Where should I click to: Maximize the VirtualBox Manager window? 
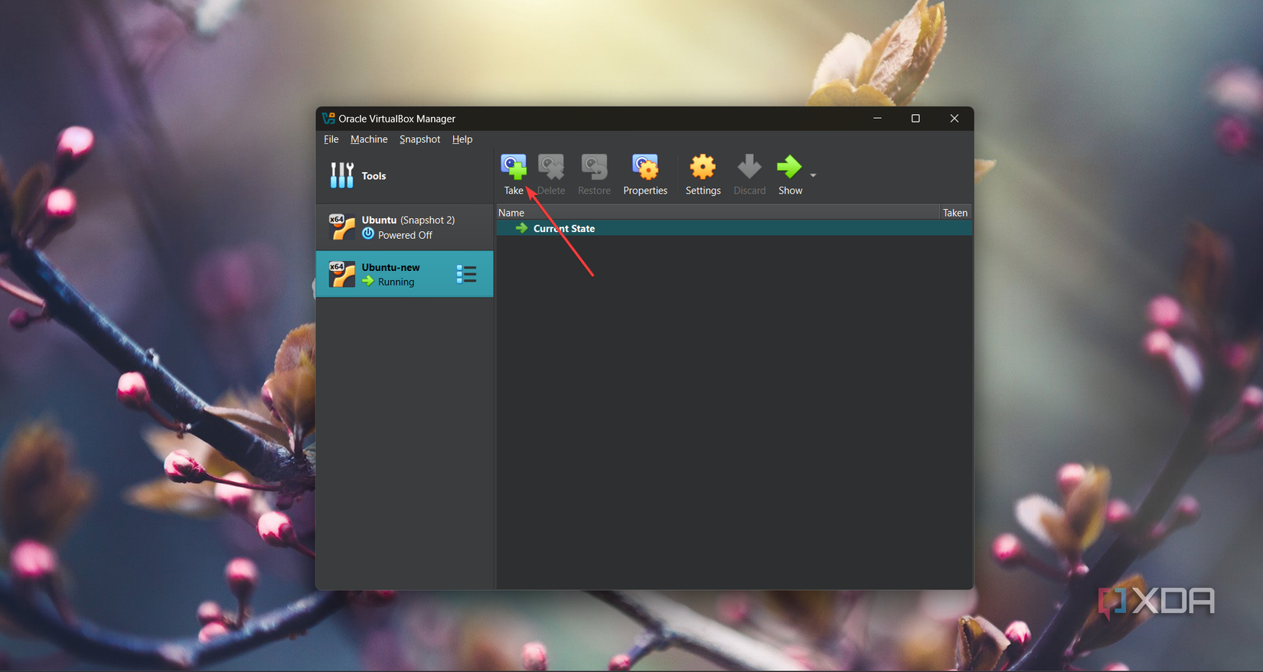click(915, 119)
